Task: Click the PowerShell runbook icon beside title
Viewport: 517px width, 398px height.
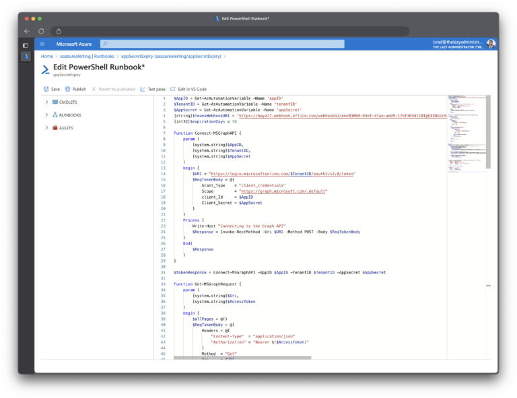Action: tap(45, 69)
